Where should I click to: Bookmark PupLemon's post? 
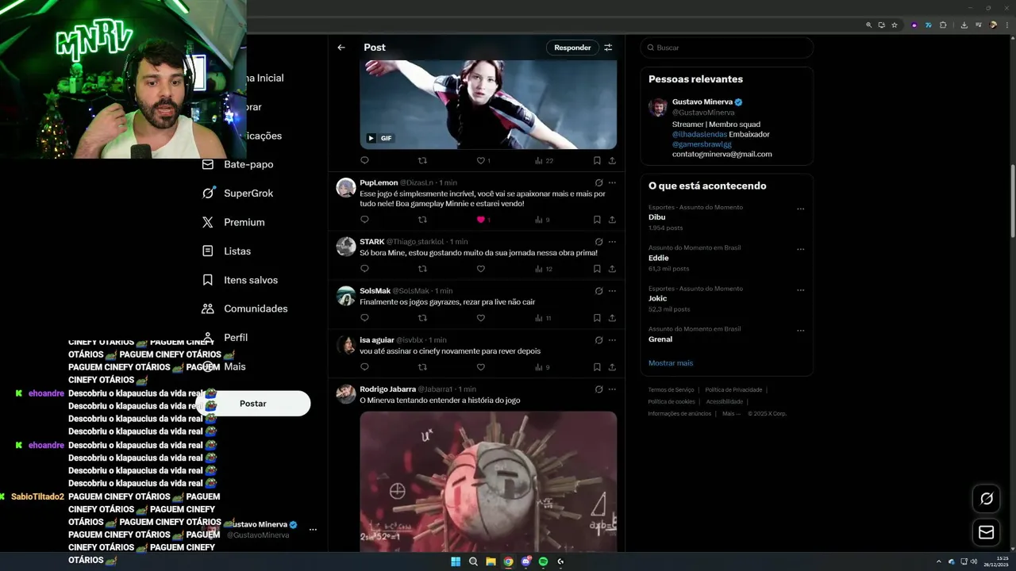597,220
